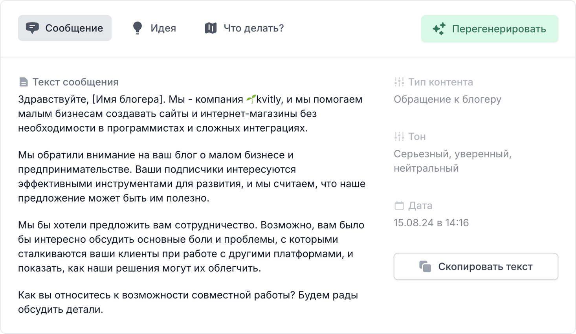This screenshot has width=576, height=334.
Task: Click the calendar icon next to Дата
Action: pos(399,206)
